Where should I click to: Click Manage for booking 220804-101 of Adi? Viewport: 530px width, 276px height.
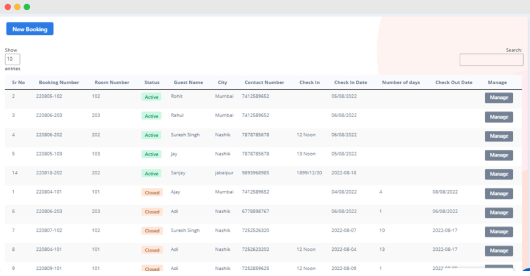[x=499, y=251]
